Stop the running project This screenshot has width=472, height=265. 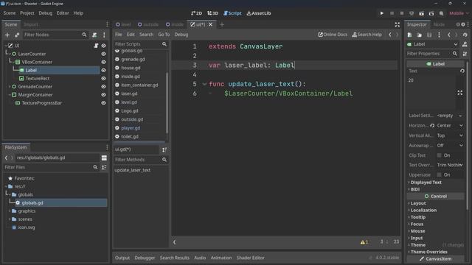[x=401, y=13]
